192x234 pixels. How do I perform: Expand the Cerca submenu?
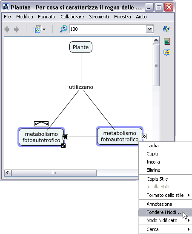point(165,229)
